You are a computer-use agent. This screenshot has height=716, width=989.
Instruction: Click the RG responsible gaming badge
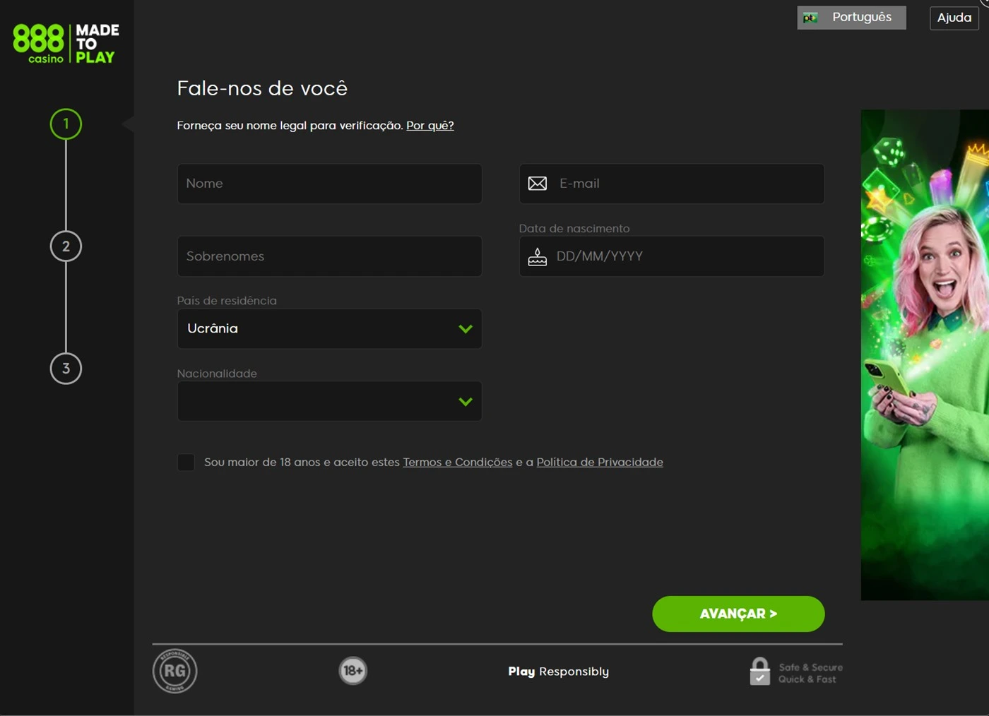click(174, 671)
